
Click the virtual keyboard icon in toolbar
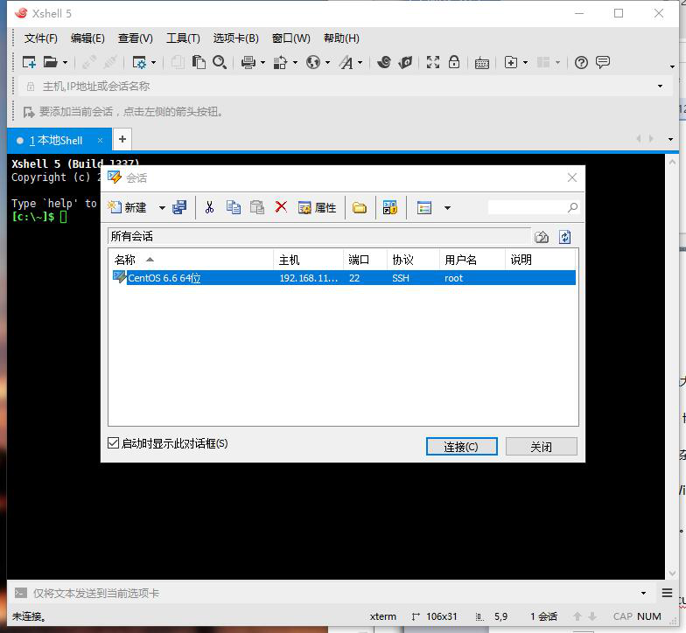(x=481, y=63)
